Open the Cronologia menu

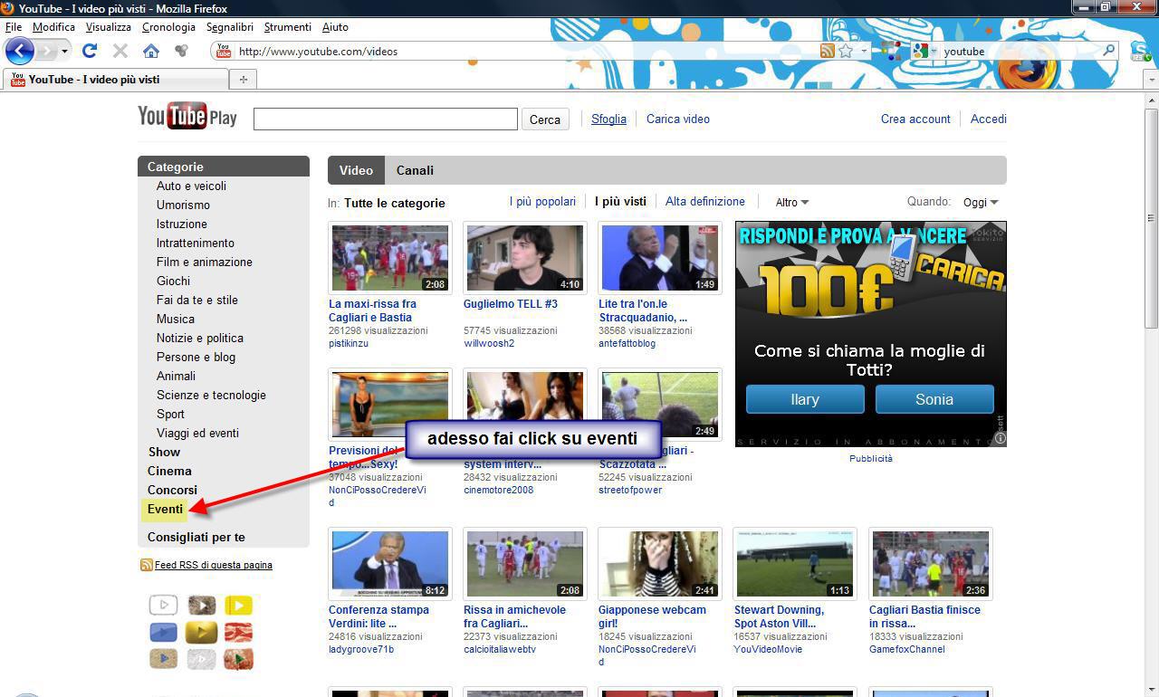click(x=168, y=27)
